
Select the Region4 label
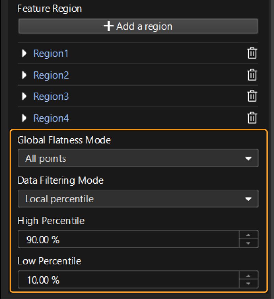(51, 118)
